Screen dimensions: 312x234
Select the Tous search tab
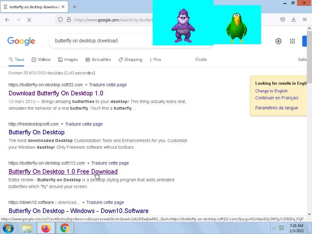16,59
